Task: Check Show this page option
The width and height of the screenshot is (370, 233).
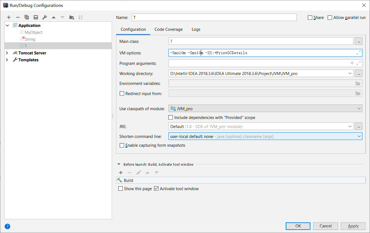Action: point(120,189)
